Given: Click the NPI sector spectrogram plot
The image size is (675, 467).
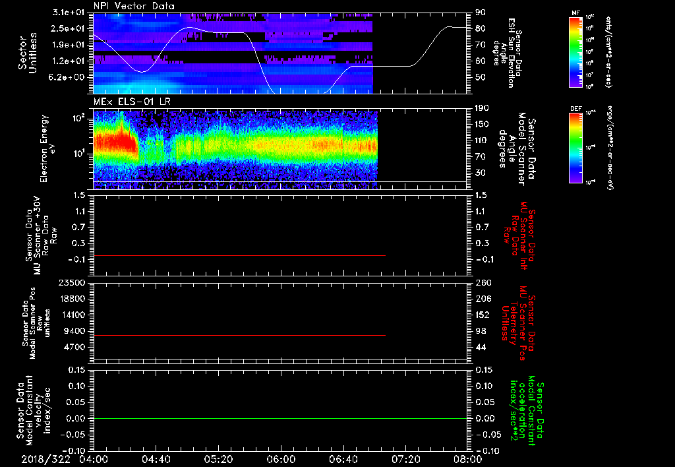Looking at the screenshot, I should [x=233, y=53].
